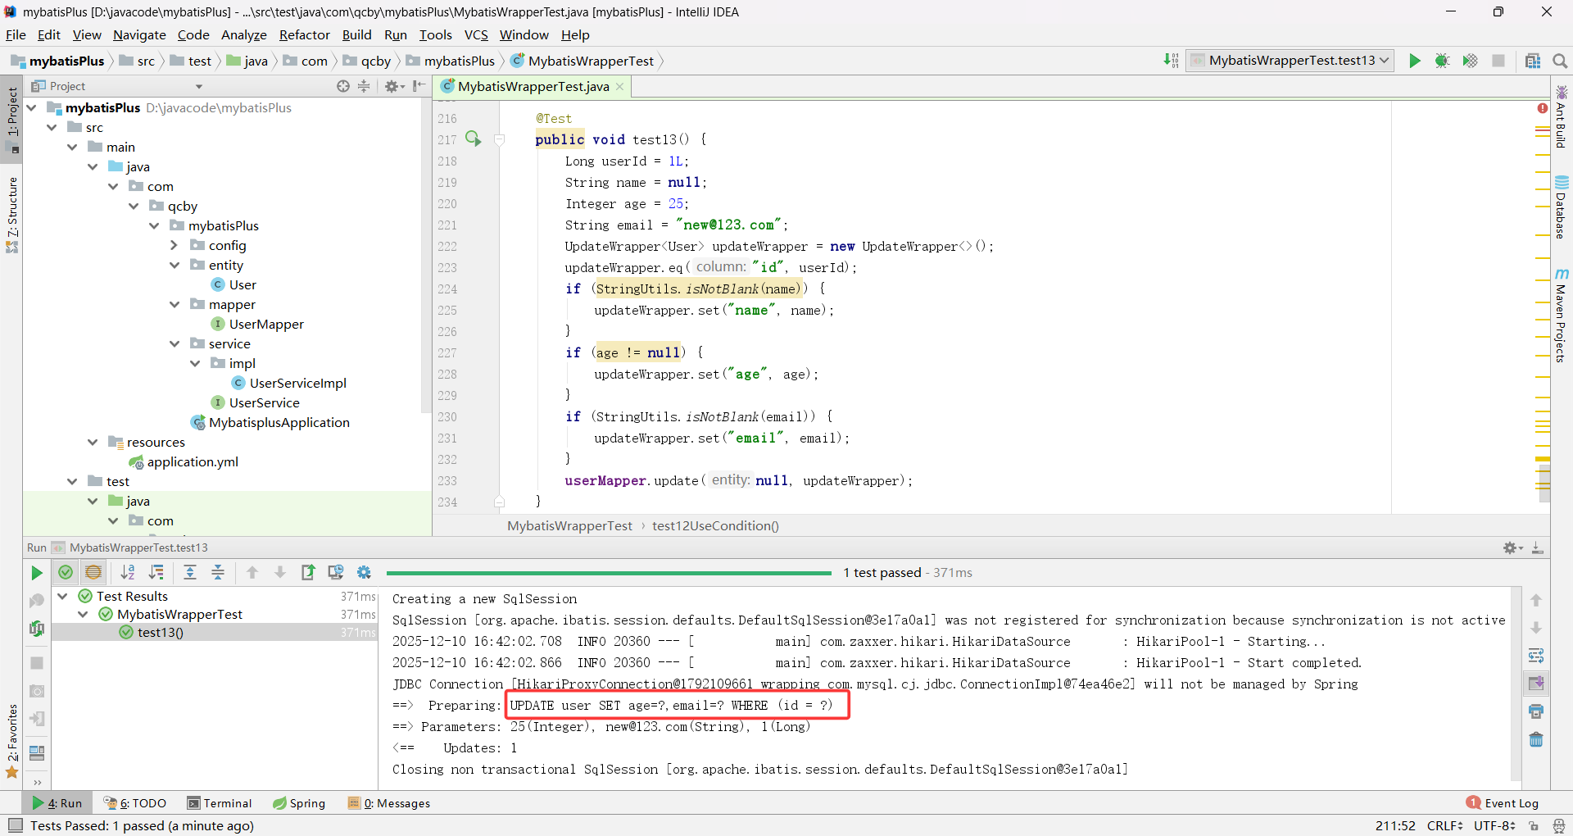Collapse the impl folder
The width and height of the screenshot is (1573, 836).
(194, 363)
